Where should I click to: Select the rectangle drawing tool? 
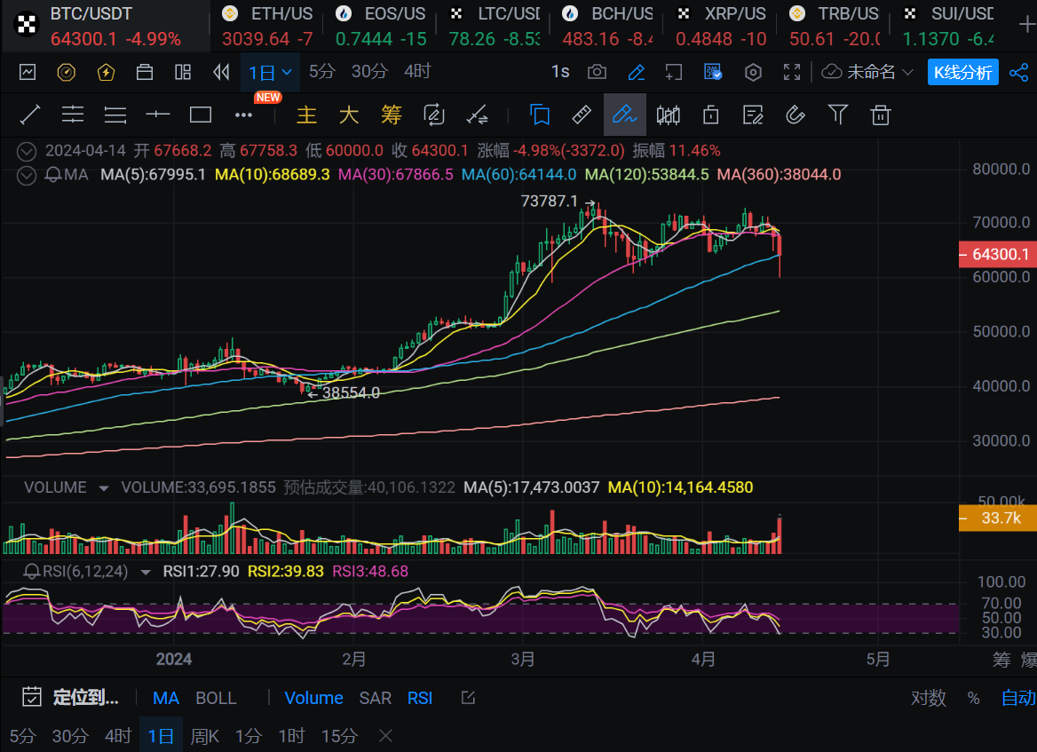click(x=201, y=115)
